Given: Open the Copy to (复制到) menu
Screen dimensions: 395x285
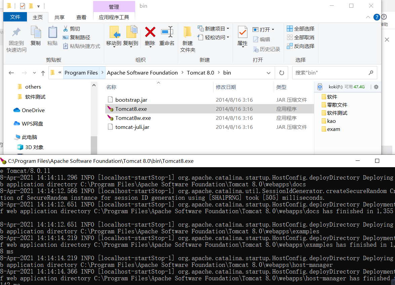Looking at the screenshot, I should tap(130, 37).
